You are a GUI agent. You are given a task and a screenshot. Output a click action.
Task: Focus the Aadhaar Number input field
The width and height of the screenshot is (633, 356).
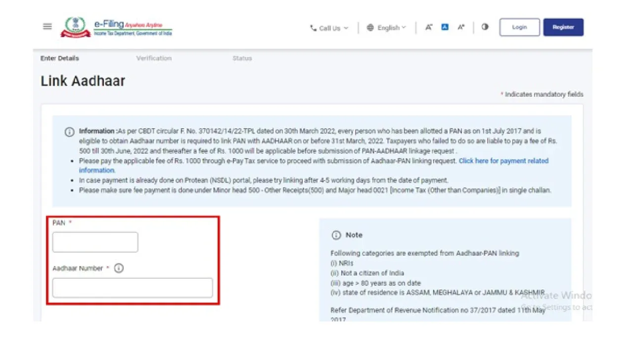pos(133,288)
